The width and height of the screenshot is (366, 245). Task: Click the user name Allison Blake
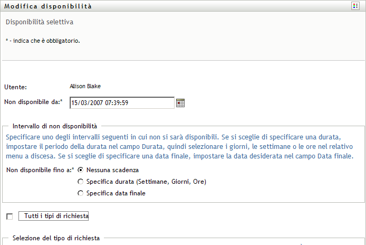(85, 86)
